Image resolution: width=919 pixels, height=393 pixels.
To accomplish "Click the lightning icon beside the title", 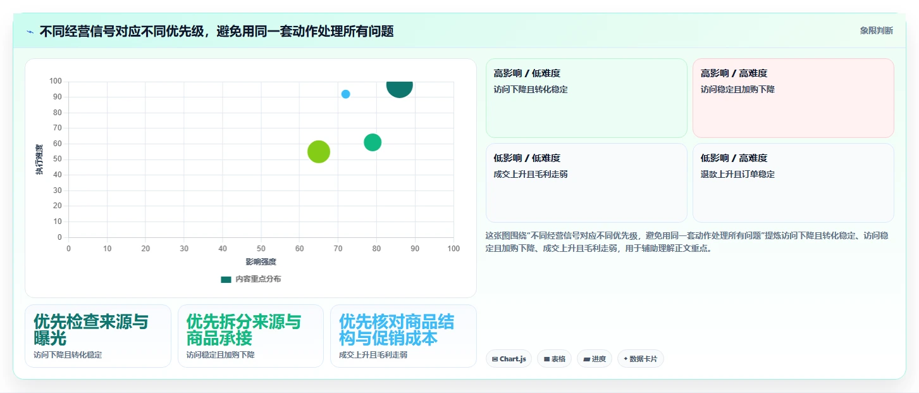I will (30, 31).
